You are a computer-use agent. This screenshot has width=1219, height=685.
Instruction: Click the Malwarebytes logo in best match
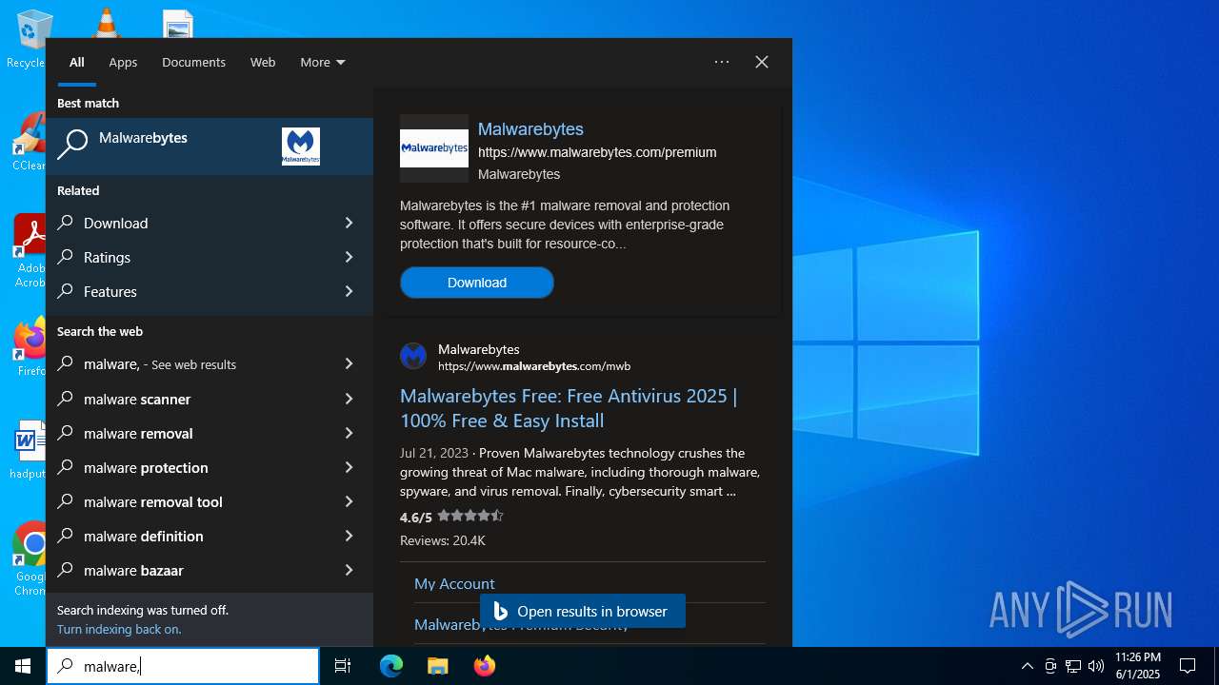301,147
